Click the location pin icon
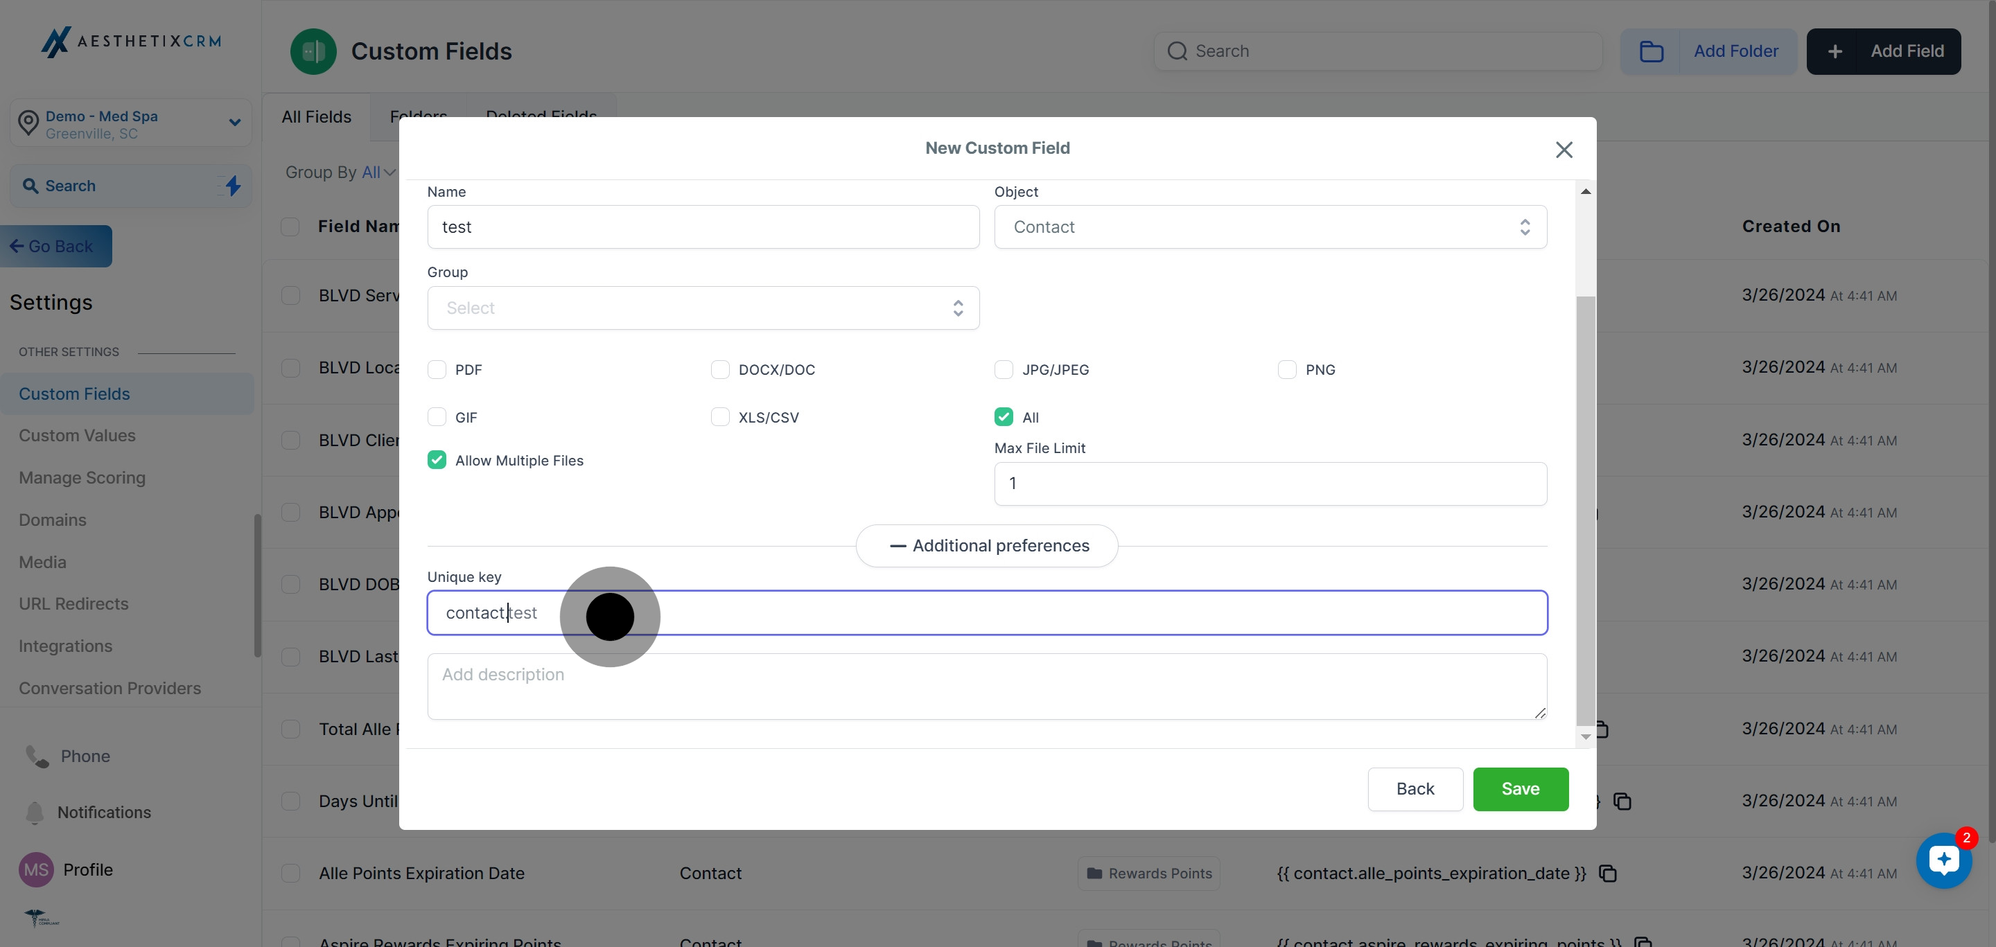1996x947 pixels. click(28, 123)
